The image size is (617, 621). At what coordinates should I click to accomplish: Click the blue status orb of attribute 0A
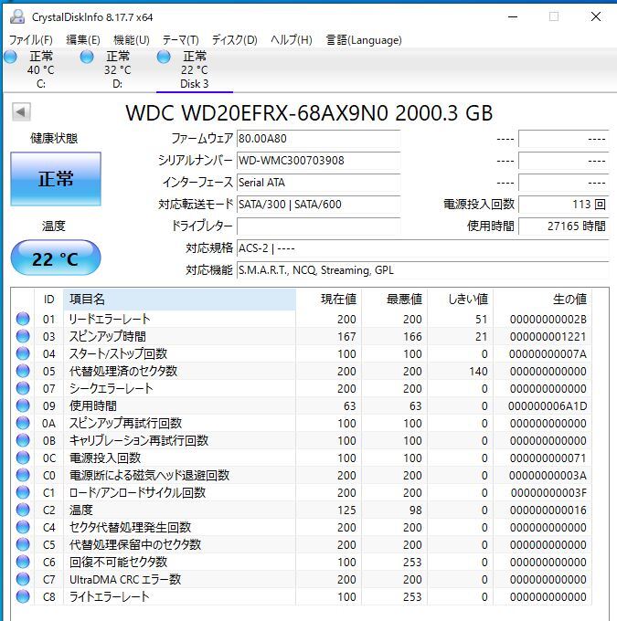(23, 423)
